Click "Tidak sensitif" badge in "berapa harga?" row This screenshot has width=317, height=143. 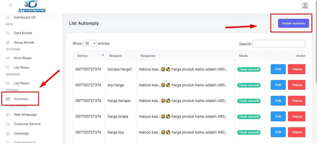pos(249,69)
